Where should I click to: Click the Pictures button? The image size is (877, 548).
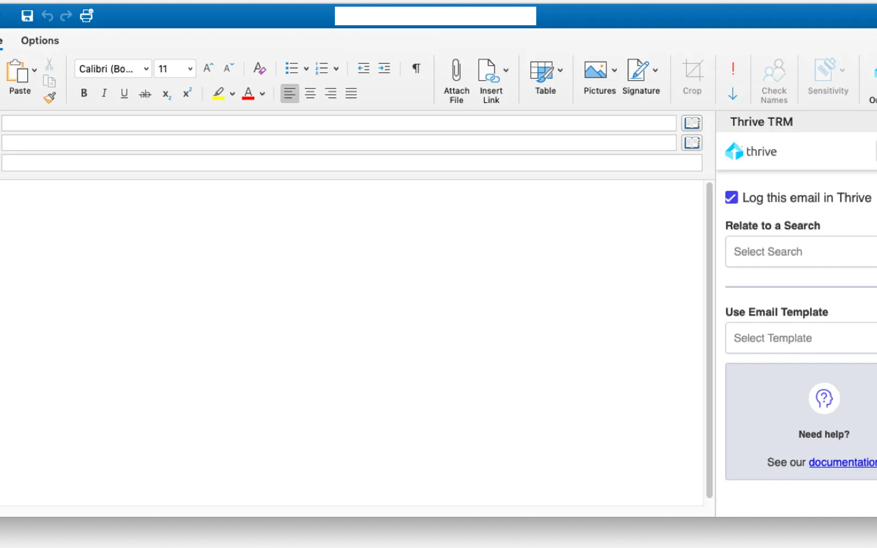600,77
